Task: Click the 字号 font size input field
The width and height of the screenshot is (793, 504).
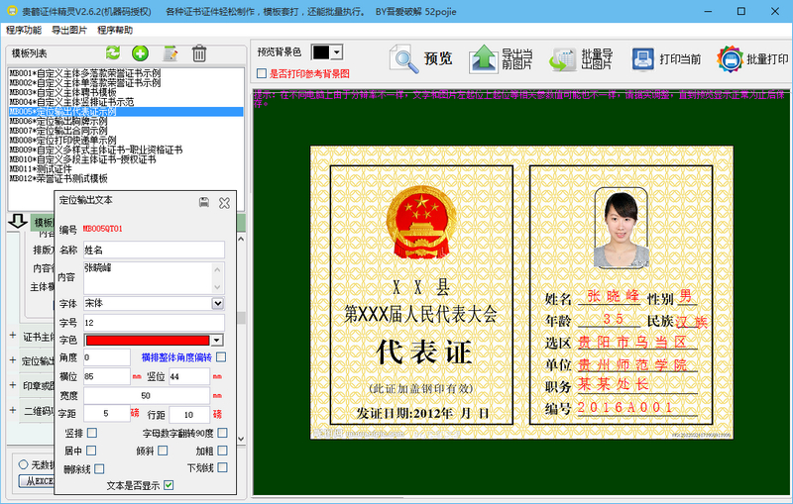Action: pos(154,322)
